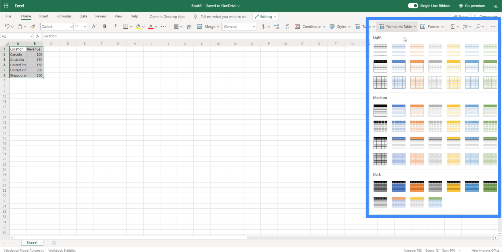Click the Borders icon
Viewport: 502px width, 252px height.
125,27
